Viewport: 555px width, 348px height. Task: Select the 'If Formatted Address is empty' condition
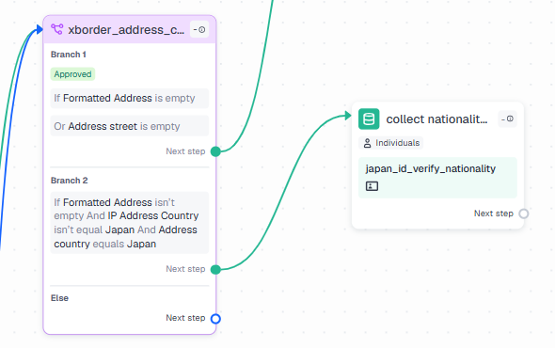130,98
